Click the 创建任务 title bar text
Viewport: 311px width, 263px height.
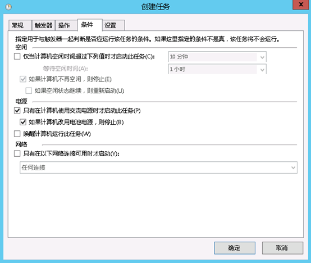click(x=155, y=7)
